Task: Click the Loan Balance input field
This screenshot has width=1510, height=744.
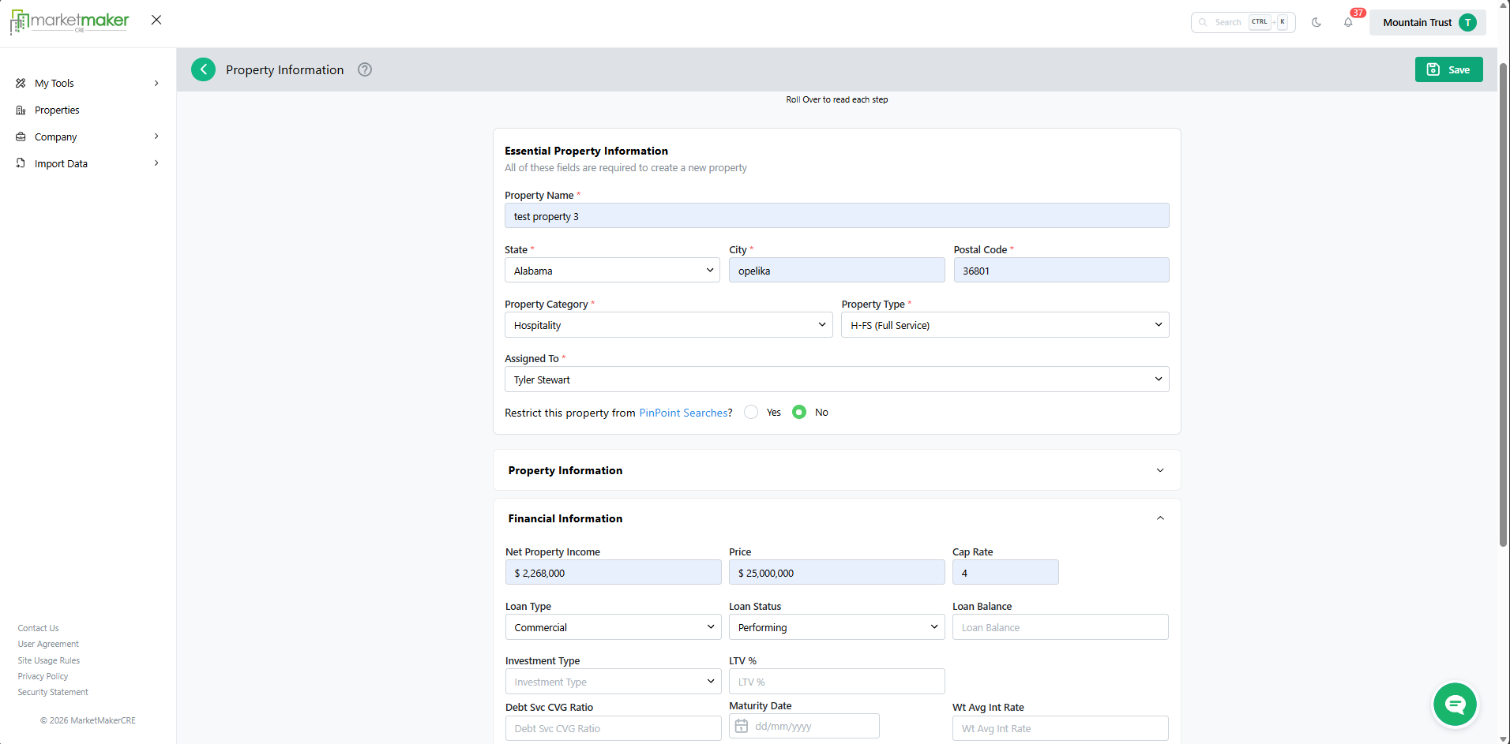Action: pyautogui.click(x=1060, y=627)
